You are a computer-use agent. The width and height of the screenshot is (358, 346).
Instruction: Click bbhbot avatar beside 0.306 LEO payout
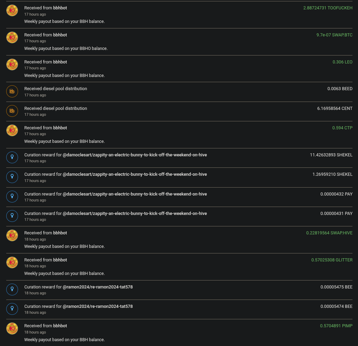(x=12, y=64)
